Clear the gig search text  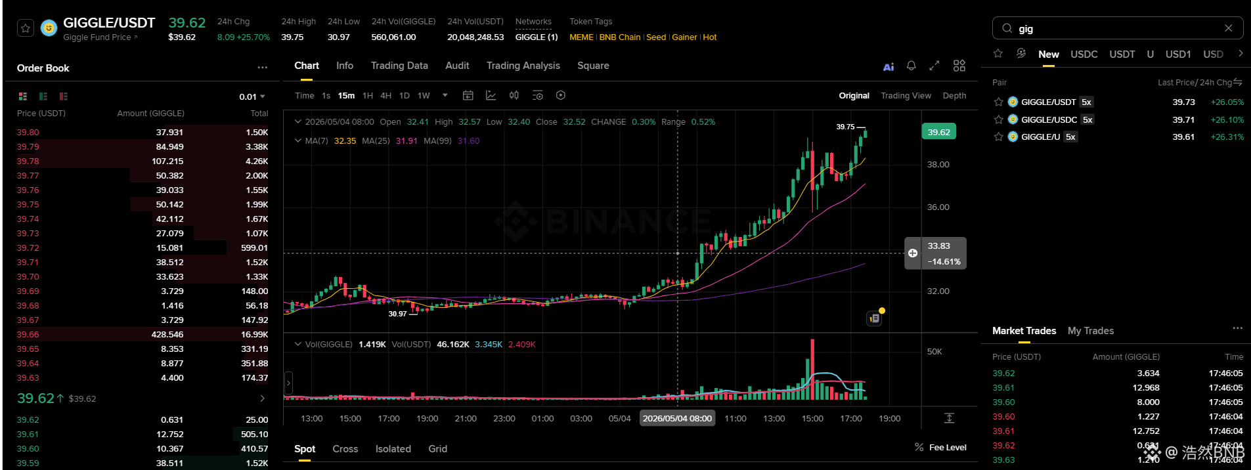[x=1229, y=28]
